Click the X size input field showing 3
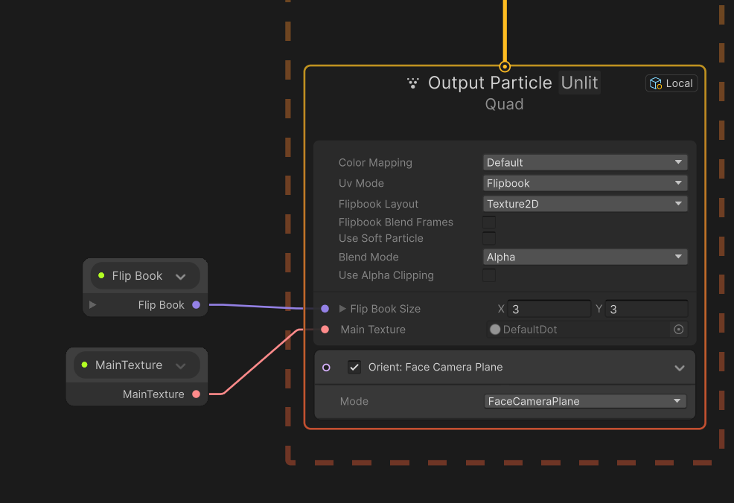Viewport: 734px width, 503px height. pyautogui.click(x=549, y=308)
